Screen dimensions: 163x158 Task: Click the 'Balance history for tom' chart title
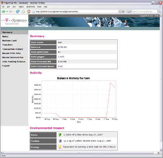click(73, 78)
